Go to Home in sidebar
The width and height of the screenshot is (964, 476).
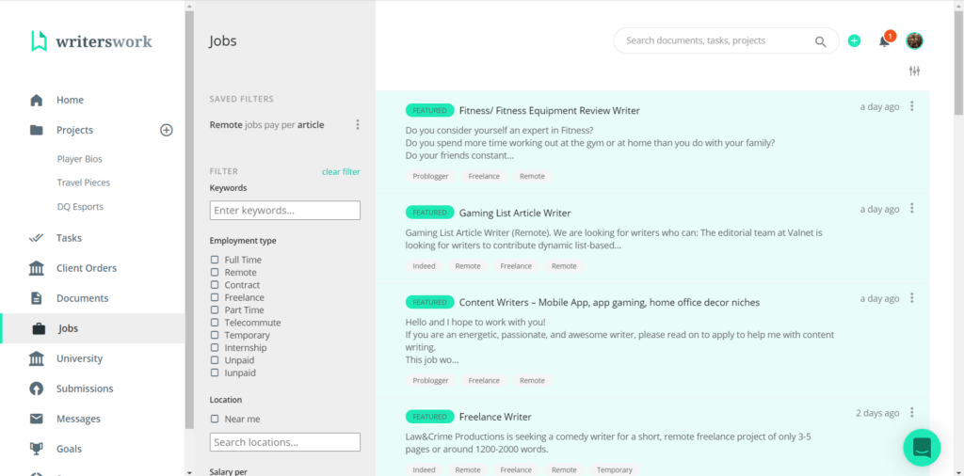coord(70,100)
